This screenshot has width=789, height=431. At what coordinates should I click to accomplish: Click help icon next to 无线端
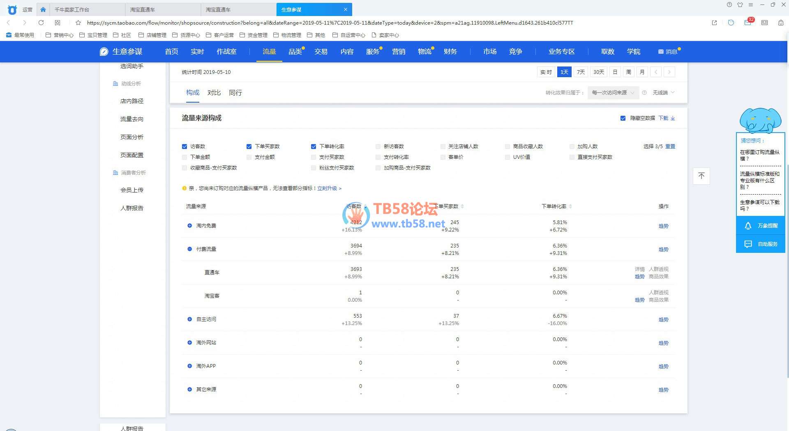pyautogui.click(x=644, y=93)
